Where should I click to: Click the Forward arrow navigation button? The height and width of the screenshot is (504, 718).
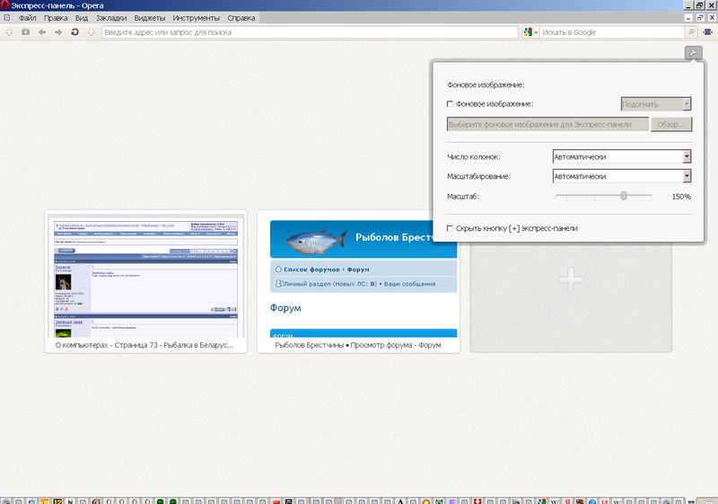pos(58,32)
